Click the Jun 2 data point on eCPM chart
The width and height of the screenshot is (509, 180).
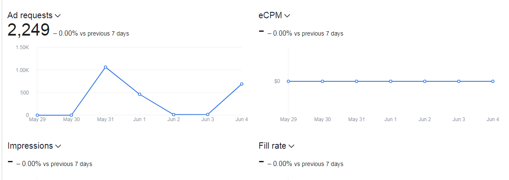[x=425, y=81]
